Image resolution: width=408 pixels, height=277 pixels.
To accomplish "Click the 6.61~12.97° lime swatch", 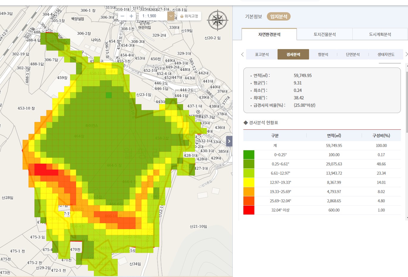I will 249,173.
